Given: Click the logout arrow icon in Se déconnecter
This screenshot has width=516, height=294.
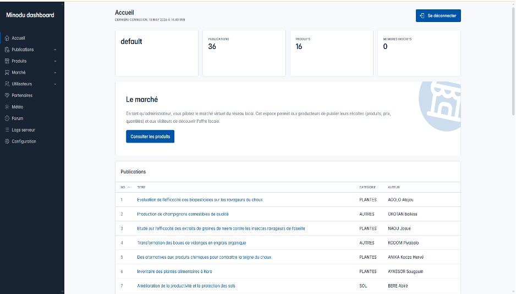Looking at the screenshot, I should point(422,16).
